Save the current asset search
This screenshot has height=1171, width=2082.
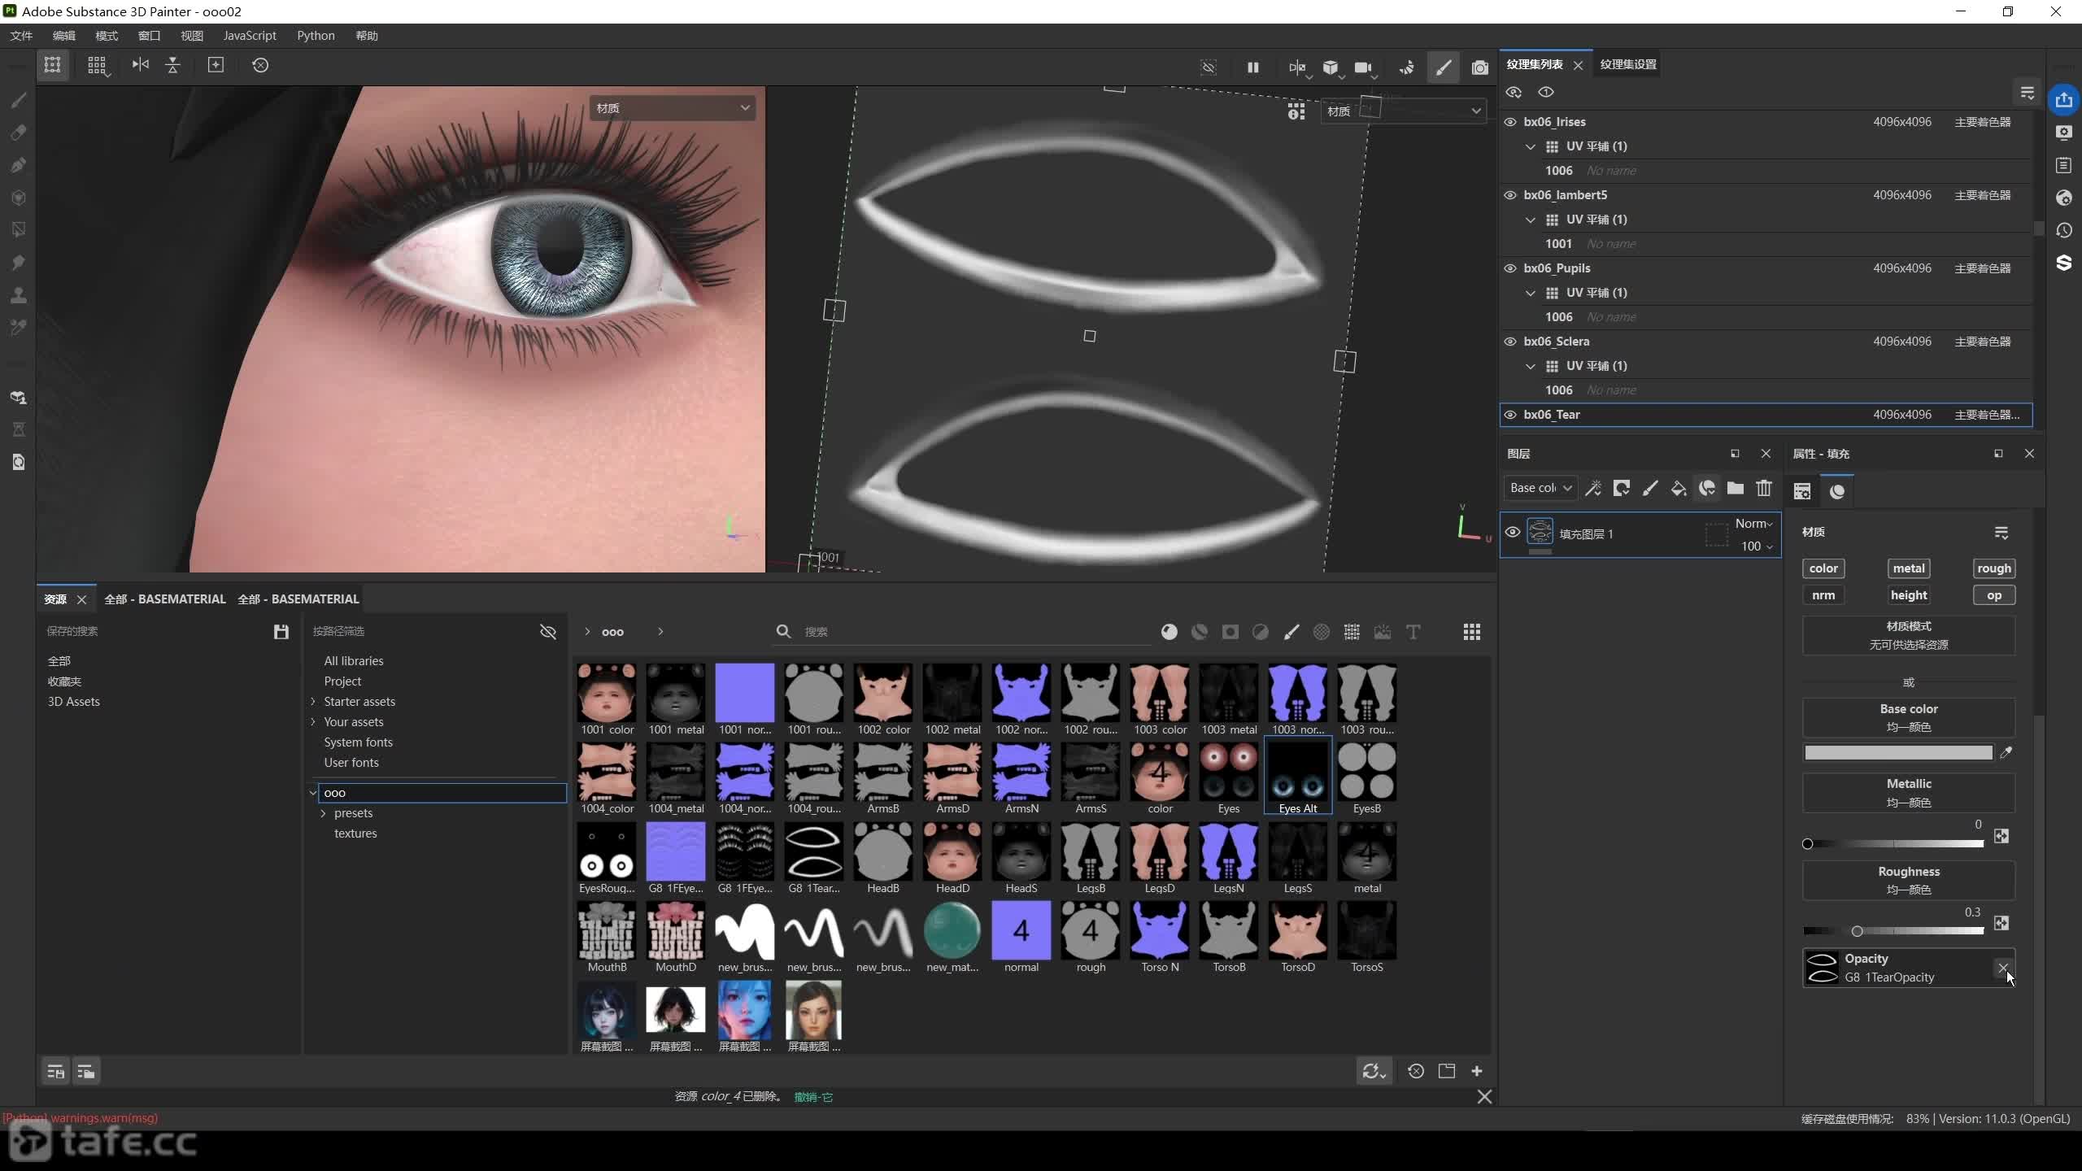click(x=281, y=632)
